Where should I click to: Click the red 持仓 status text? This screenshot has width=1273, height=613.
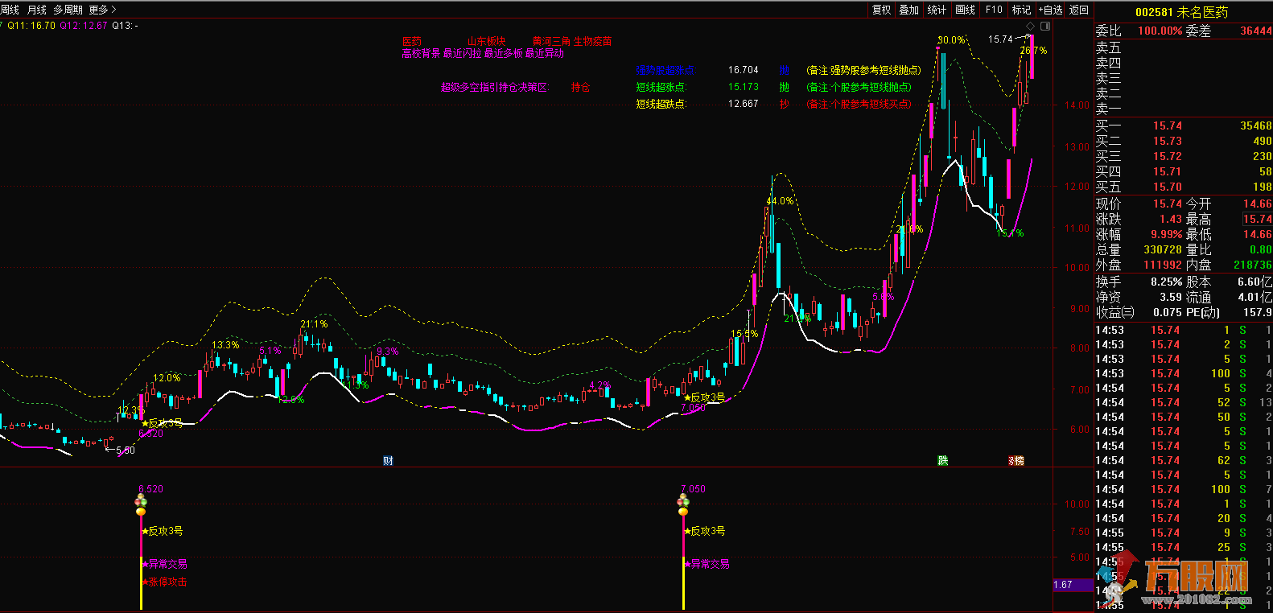tap(581, 87)
